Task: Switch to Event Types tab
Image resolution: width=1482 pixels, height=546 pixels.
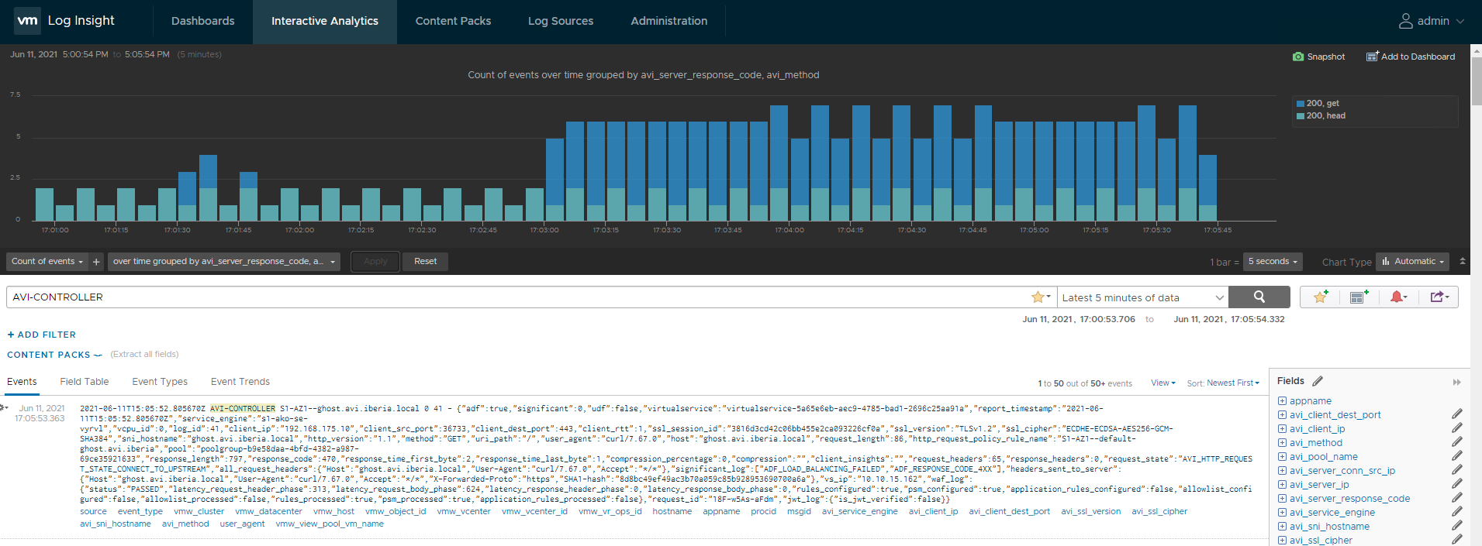Action: click(x=160, y=382)
